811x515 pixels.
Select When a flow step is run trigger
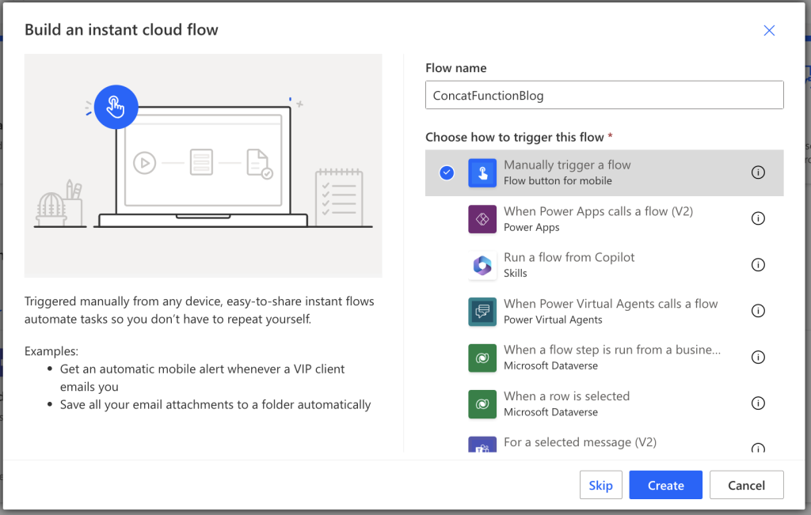604,358
